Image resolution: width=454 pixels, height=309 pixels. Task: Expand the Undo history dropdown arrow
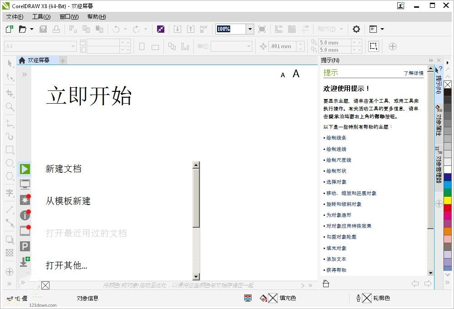[x=125, y=29]
